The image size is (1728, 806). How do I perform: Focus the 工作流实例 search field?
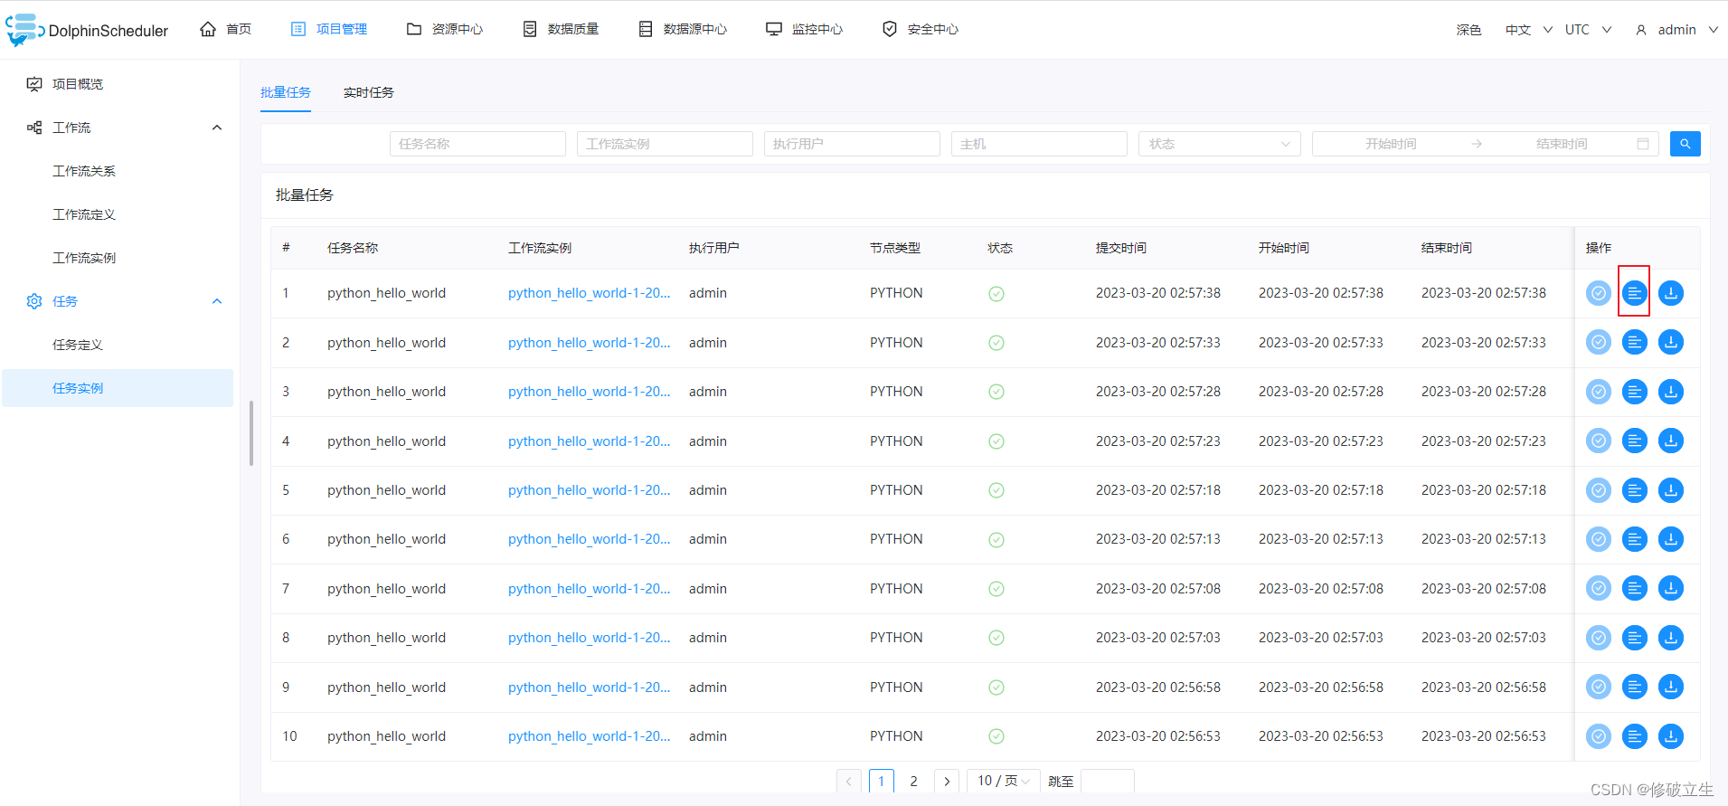(665, 144)
